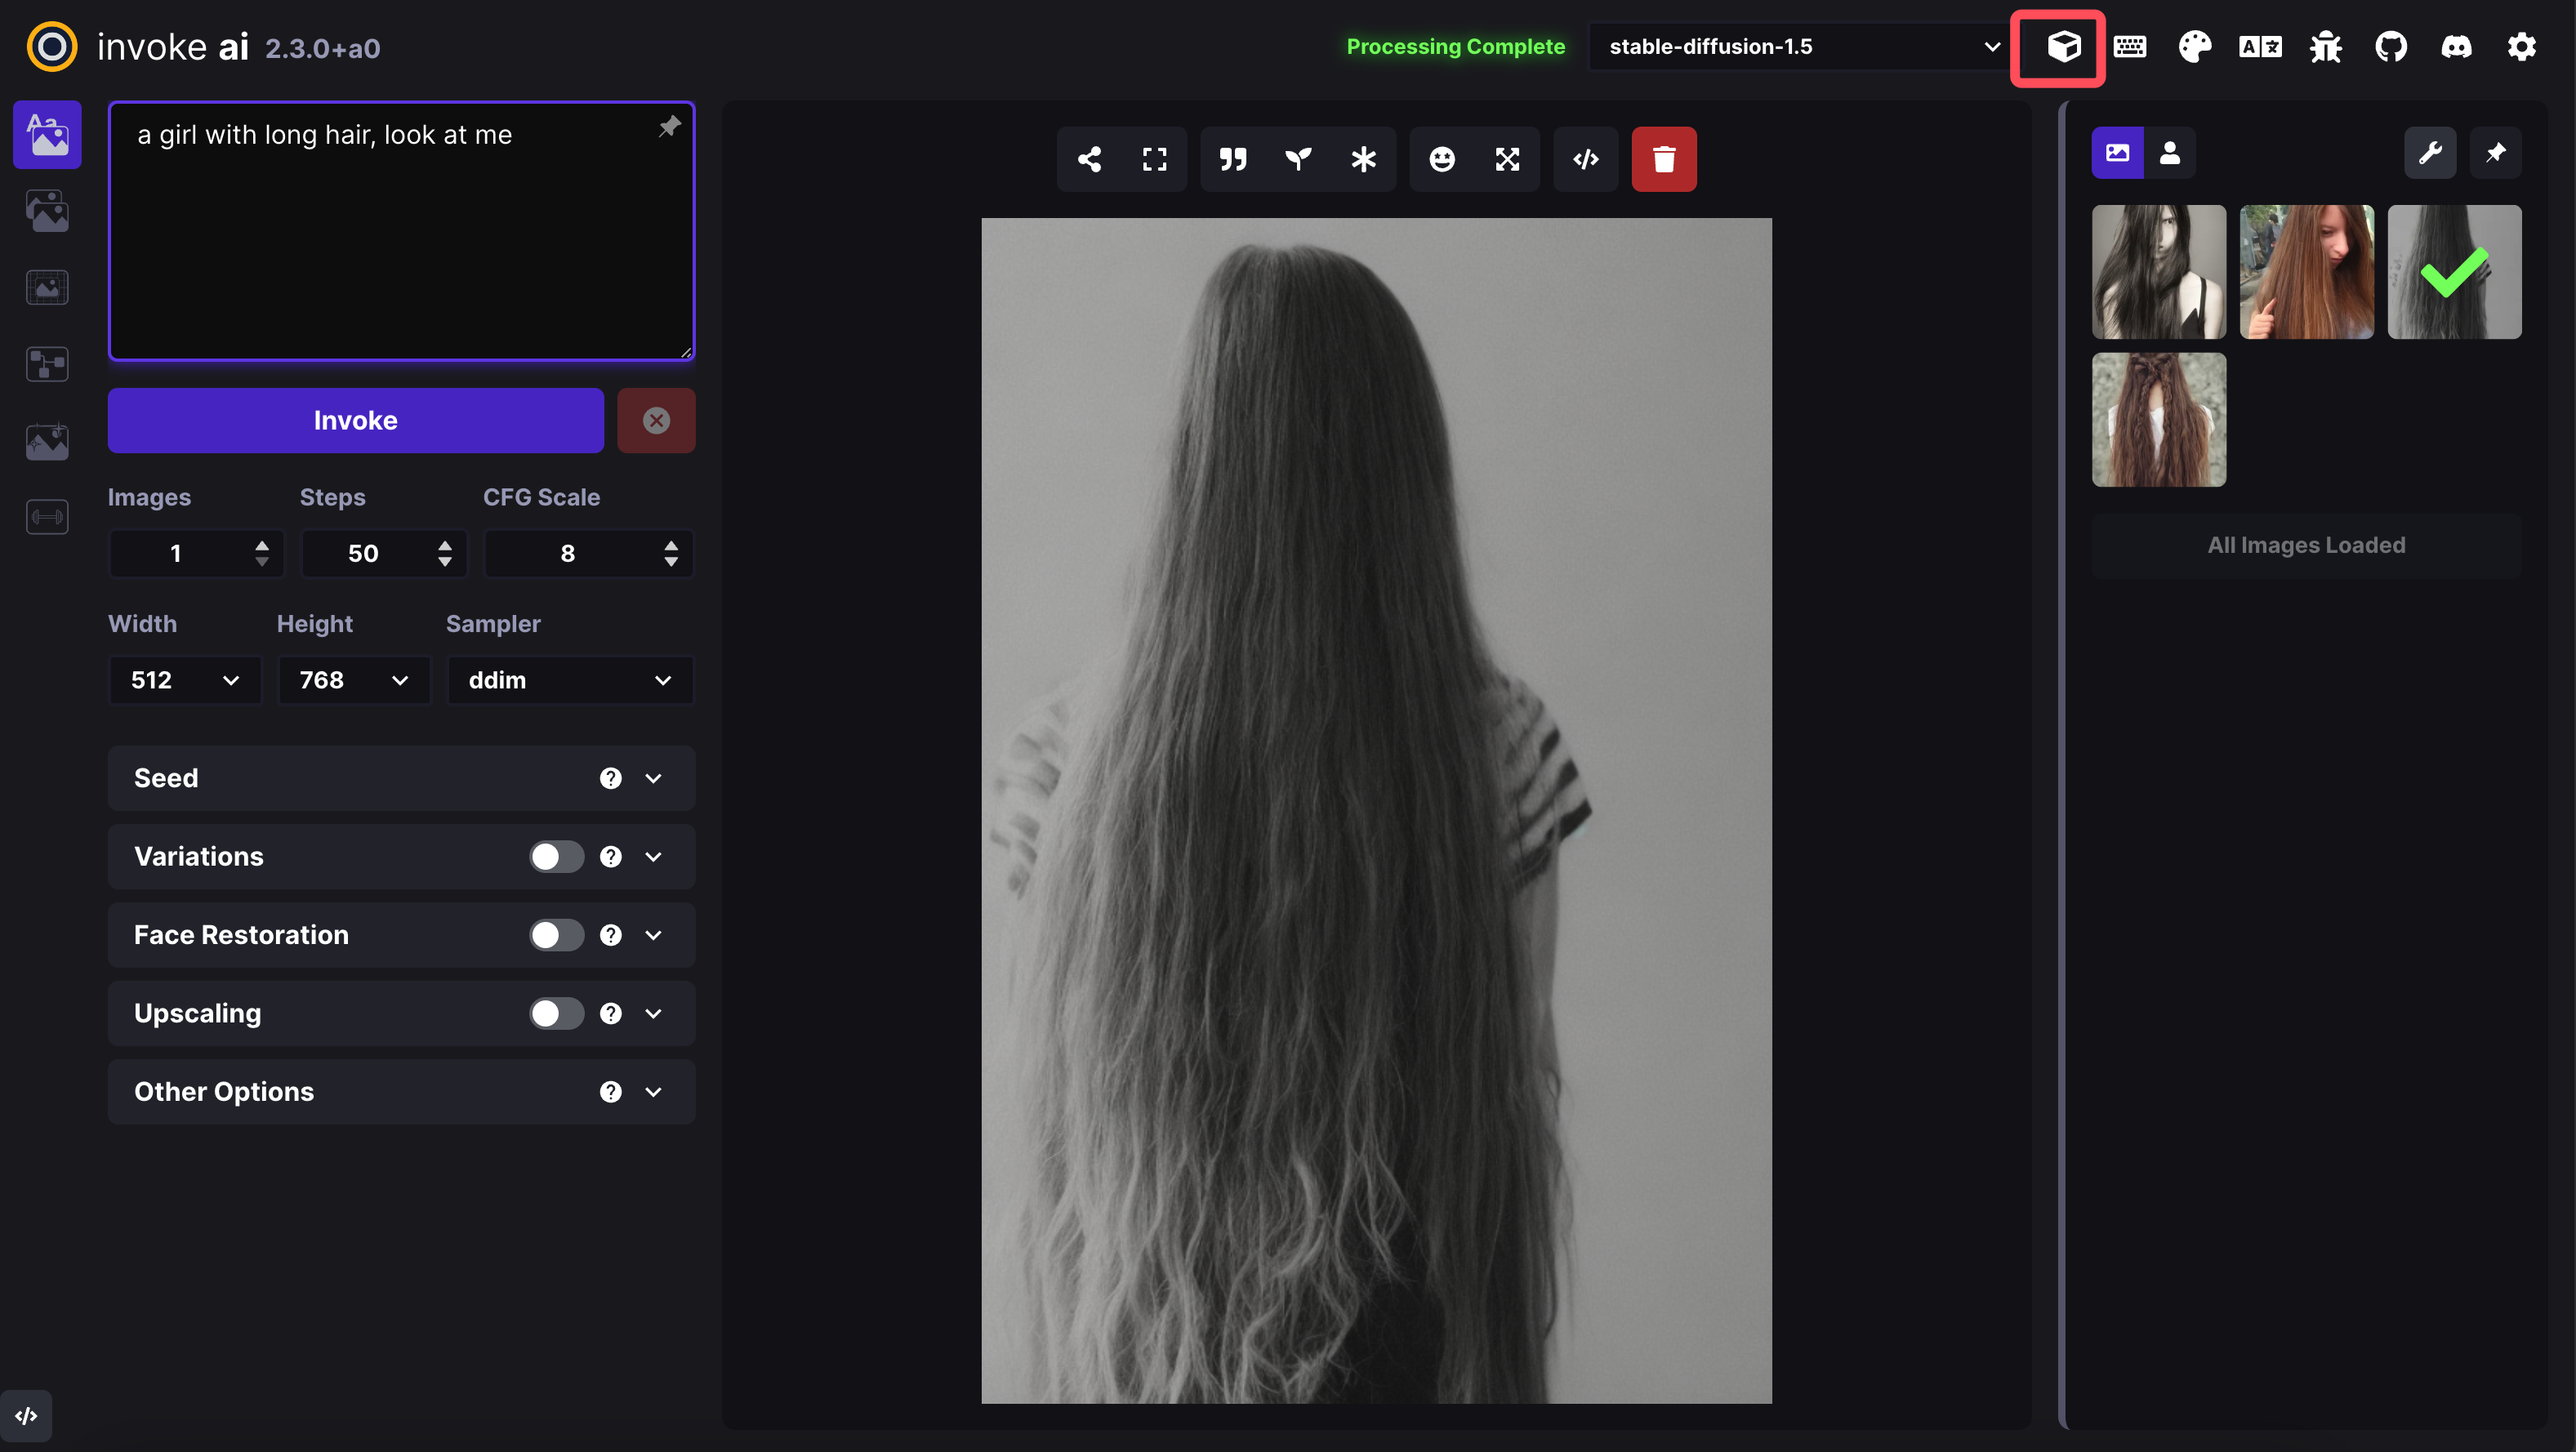The width and height of the screenshot is (2576, 1452).
Task: Switch to user gallery tab
Action: tap(2169, 153)
